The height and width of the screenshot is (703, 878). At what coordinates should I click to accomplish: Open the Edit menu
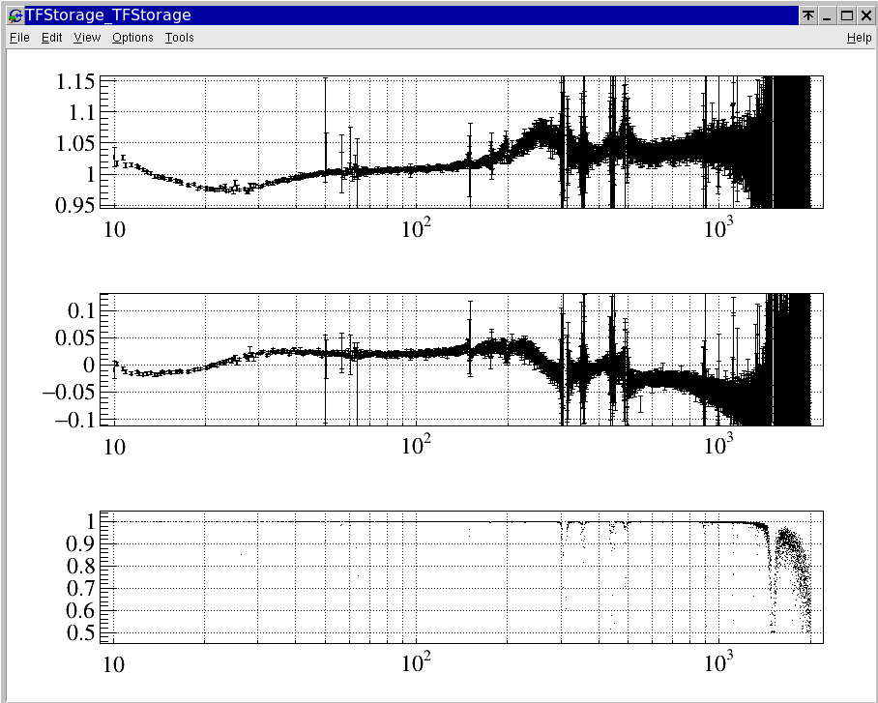tap(51, 38)
